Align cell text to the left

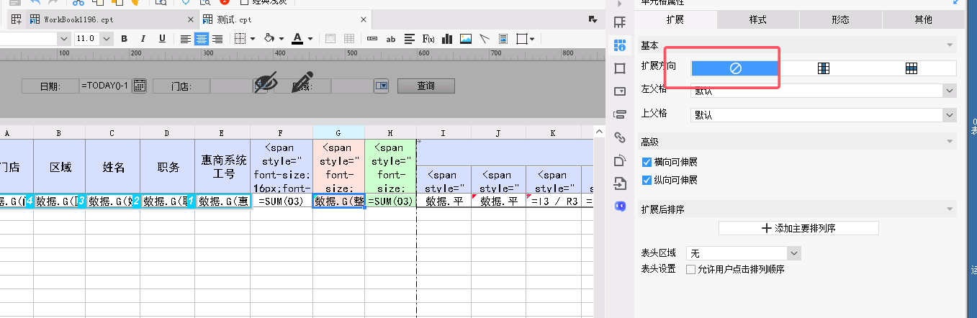[x=186, y=39]
